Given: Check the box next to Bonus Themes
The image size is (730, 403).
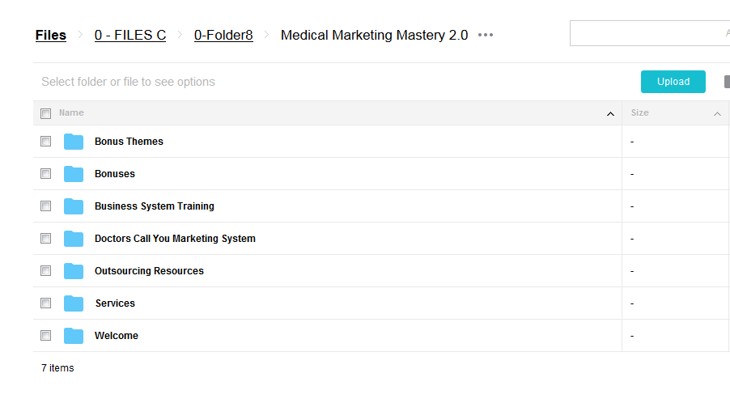Looking at the screenshot, I should pyautogui.click(x=45, y=141).
